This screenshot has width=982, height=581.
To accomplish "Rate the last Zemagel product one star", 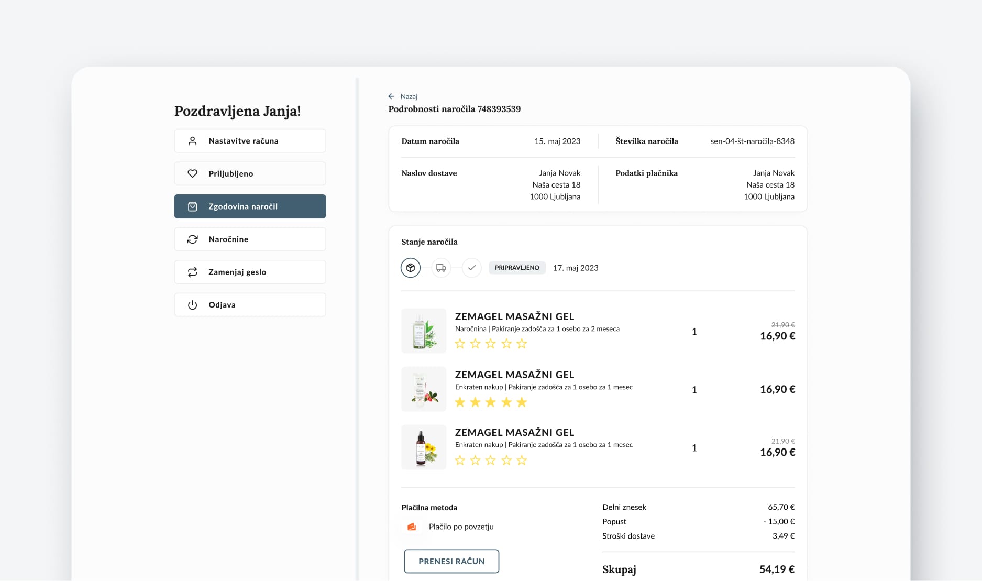I will 461,460.
